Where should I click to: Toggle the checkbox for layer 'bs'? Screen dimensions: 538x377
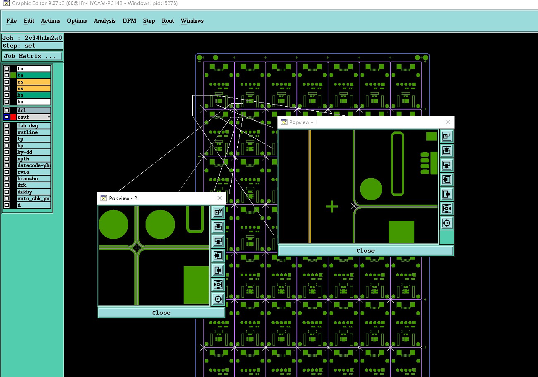coord(7,95)
